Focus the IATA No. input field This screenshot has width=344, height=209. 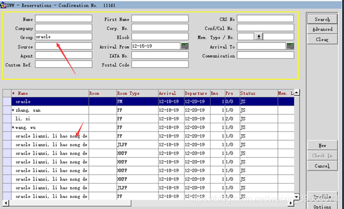pyautogui.click(x=160, y=55)
